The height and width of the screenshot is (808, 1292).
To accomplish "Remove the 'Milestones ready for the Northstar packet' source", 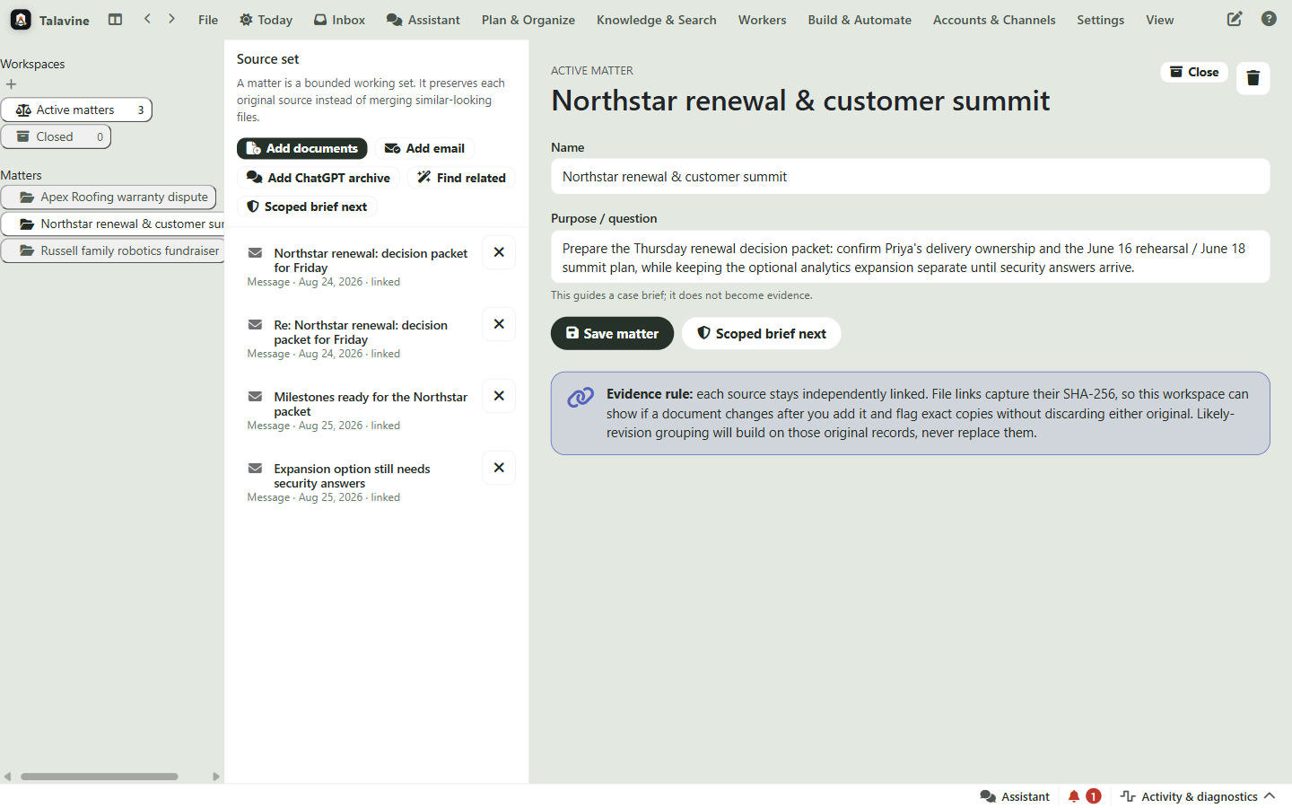I will [x=499, y=396].
